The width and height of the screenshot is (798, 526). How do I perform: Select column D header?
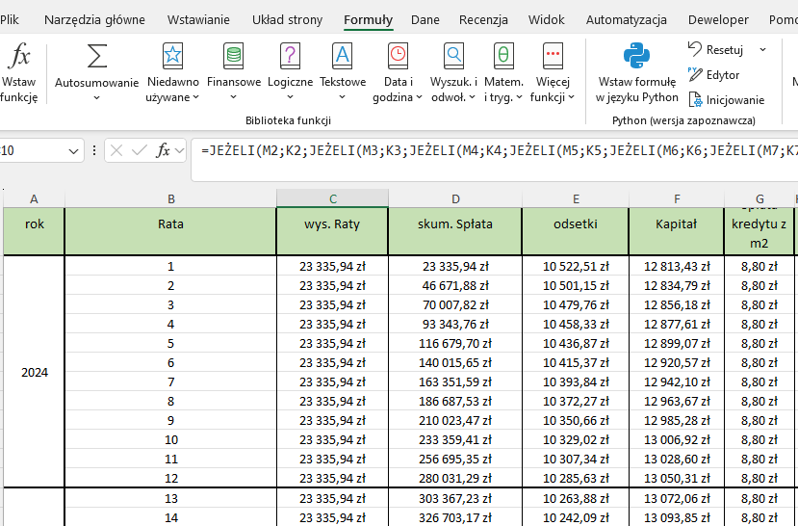pyautogui.click(x=455, y=199)
